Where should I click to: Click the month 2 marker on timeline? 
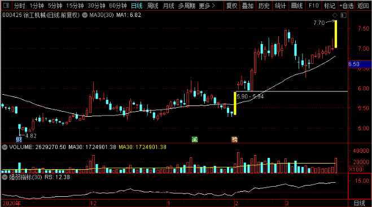tap(236, 203)
